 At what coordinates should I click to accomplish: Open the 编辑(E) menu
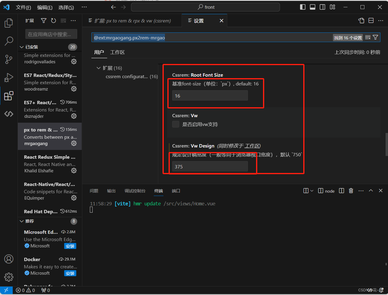coord(45,7)
